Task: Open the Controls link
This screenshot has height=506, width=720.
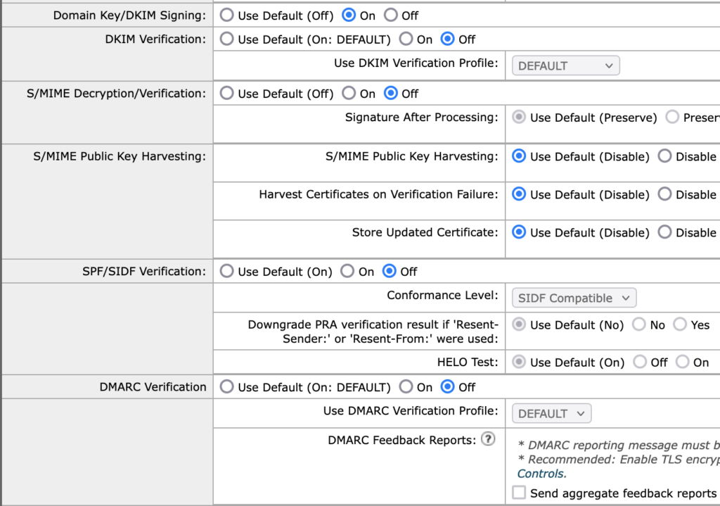Action: pos(542,474)
